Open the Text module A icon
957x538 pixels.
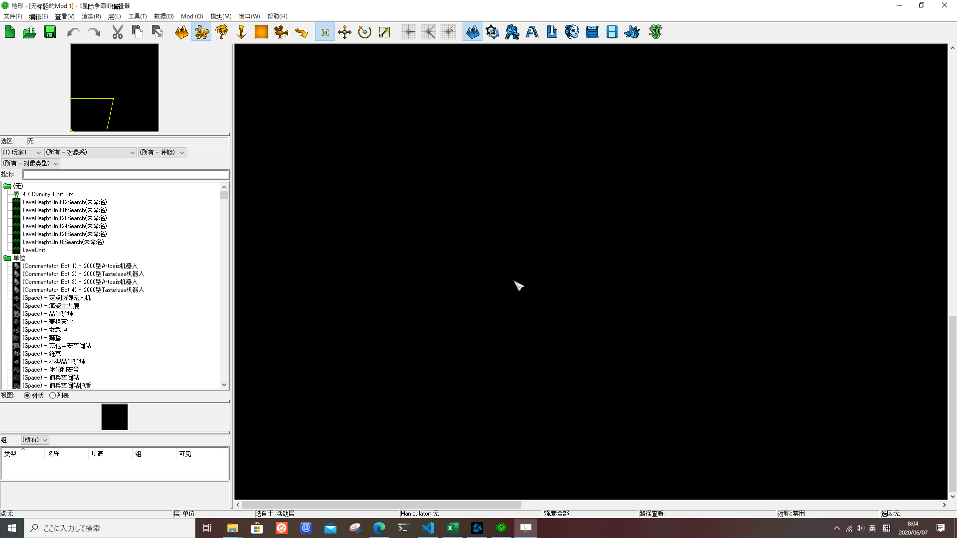coord(532,32)
